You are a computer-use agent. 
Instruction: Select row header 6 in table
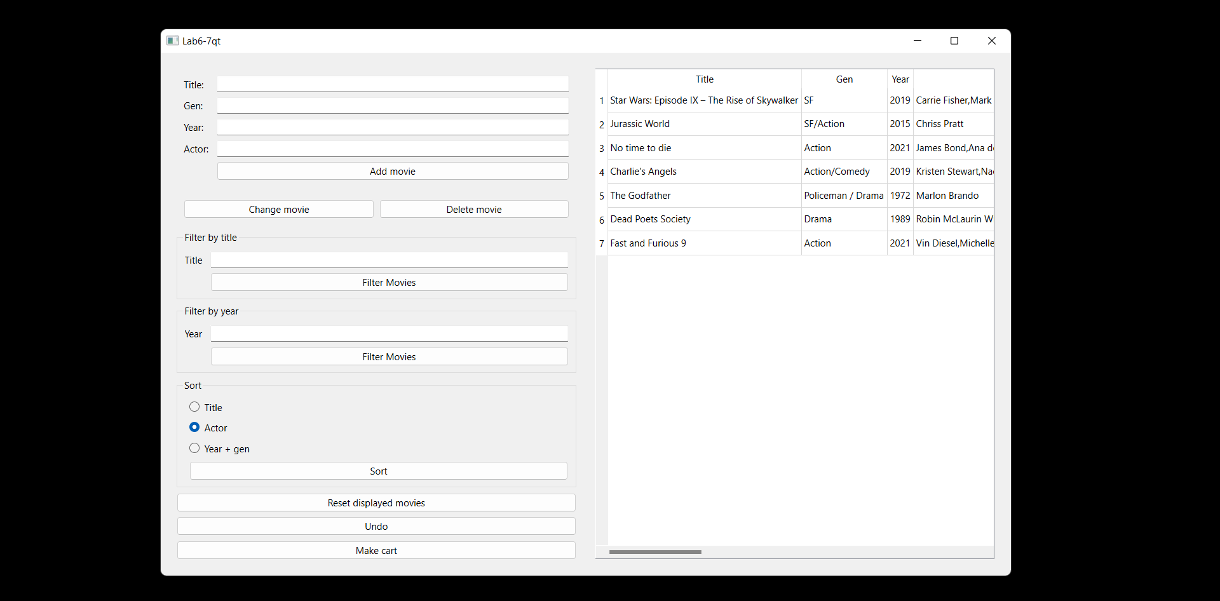(x=602, y=220)
